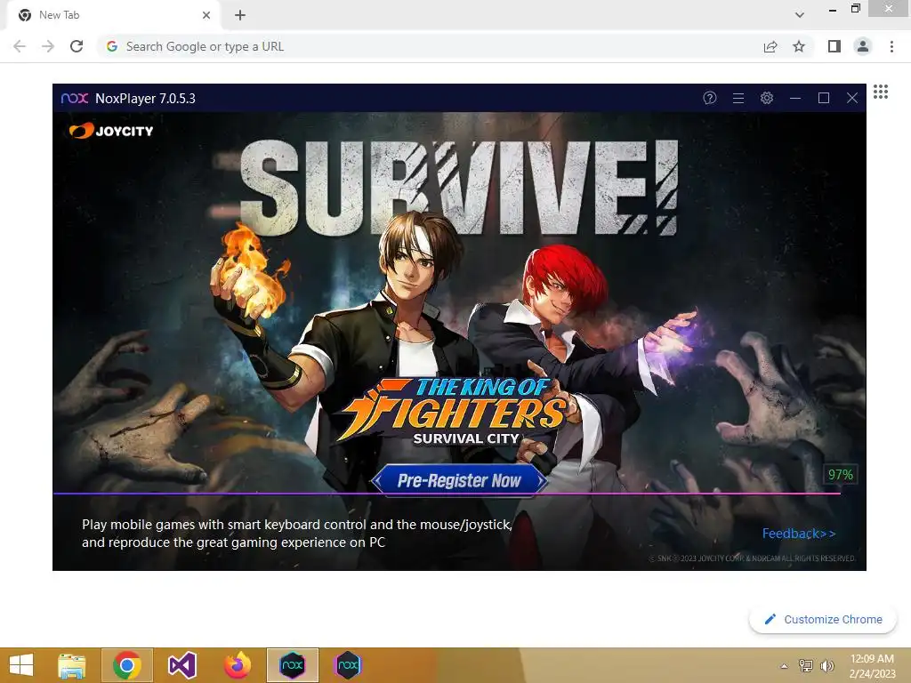This screenshot has width=911, height=683.
Task: Open the Feedback link
Action: click(799, 534)
